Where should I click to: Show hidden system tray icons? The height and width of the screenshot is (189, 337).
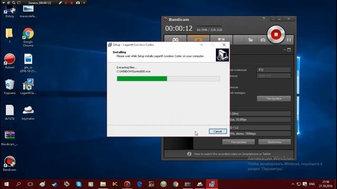(x=293, y=184)
